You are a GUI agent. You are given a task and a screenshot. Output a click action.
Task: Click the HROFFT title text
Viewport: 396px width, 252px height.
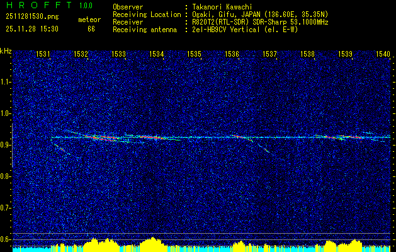[x=34, y=5]
